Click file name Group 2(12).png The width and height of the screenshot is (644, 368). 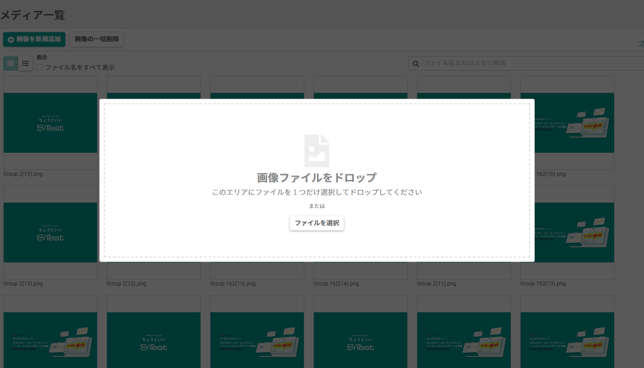click(126, 284)
